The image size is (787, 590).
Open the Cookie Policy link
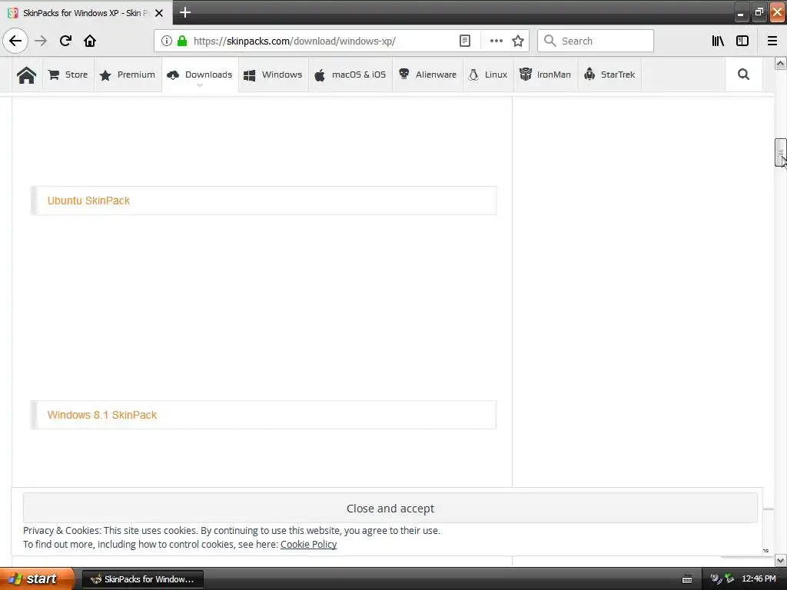(308, 545)
